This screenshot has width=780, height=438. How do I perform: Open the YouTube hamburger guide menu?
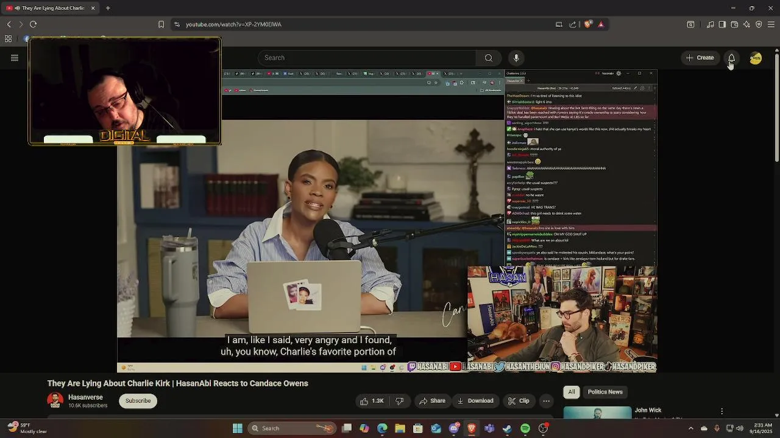(x=15, y=58)
